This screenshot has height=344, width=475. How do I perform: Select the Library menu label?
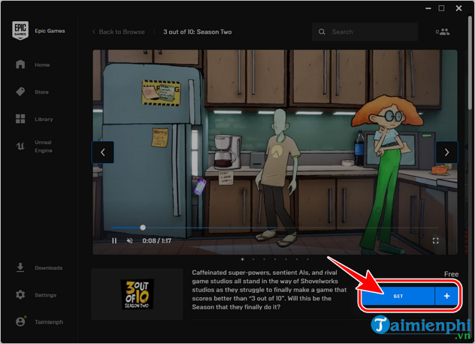coord(44,119)
